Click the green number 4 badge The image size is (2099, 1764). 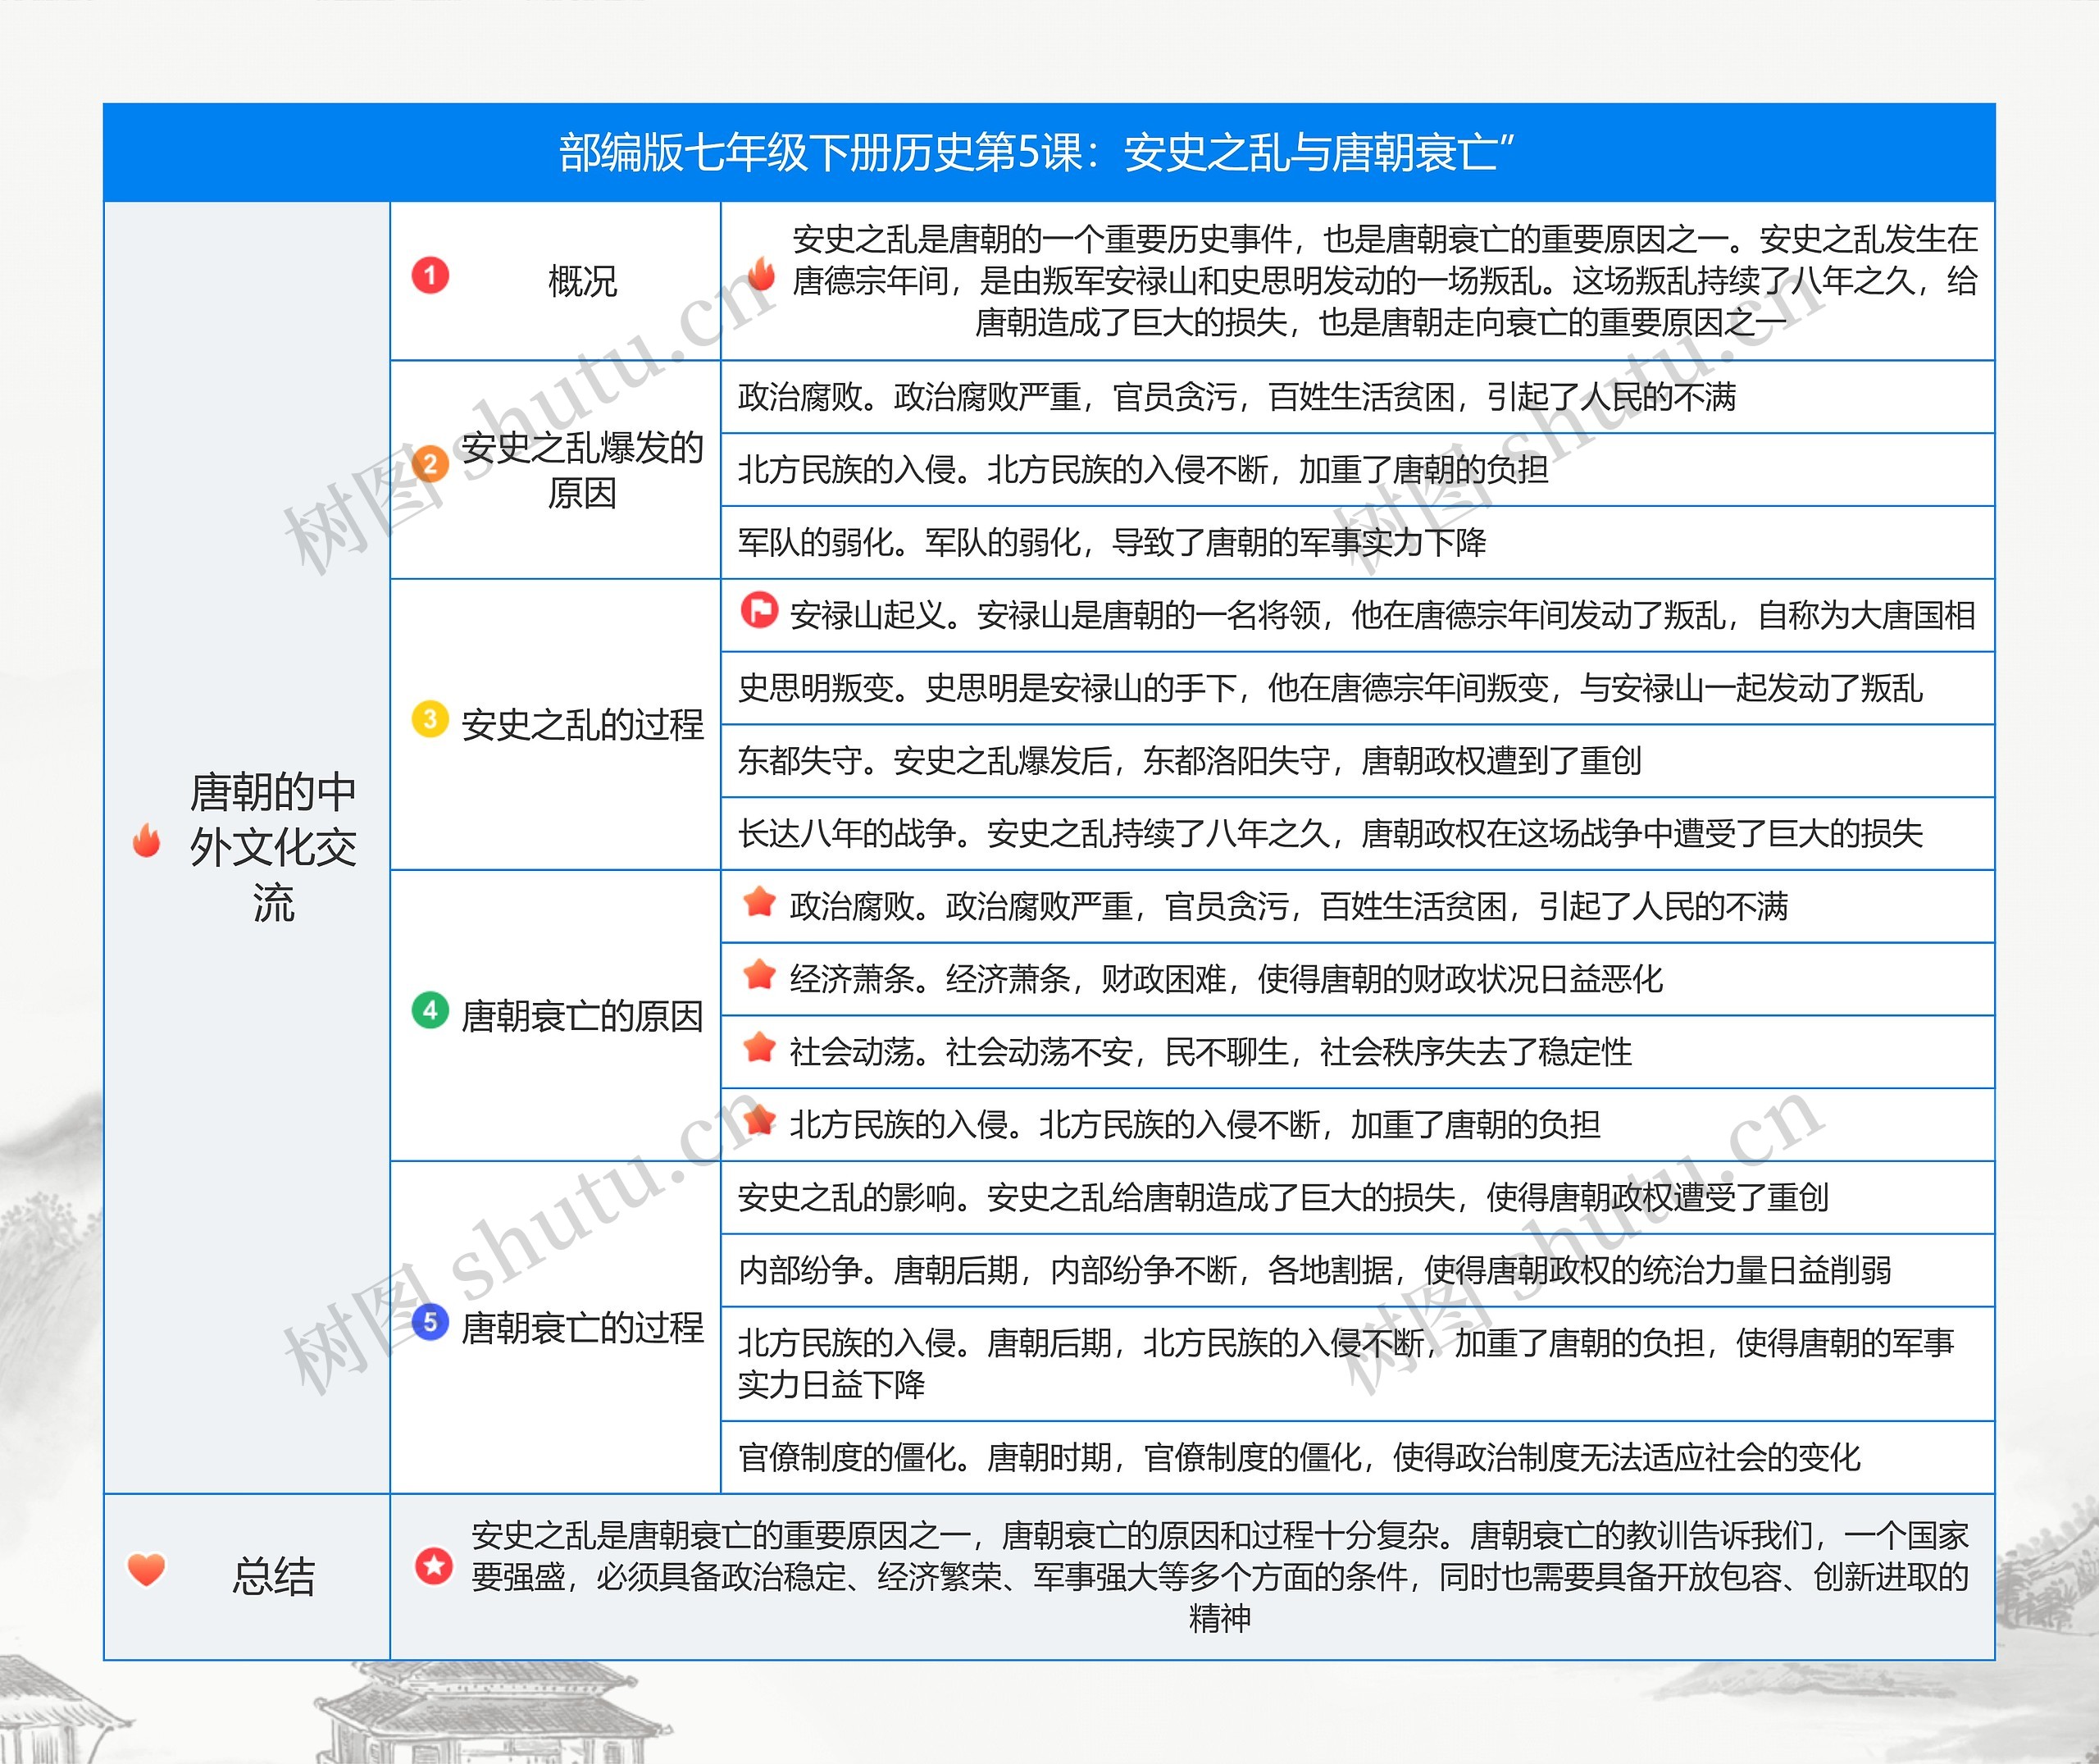(430, 1010)
